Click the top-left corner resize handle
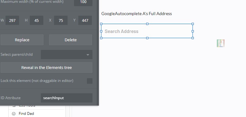Image resolution: width=246 pixels, height=117 pixels. 101,24
